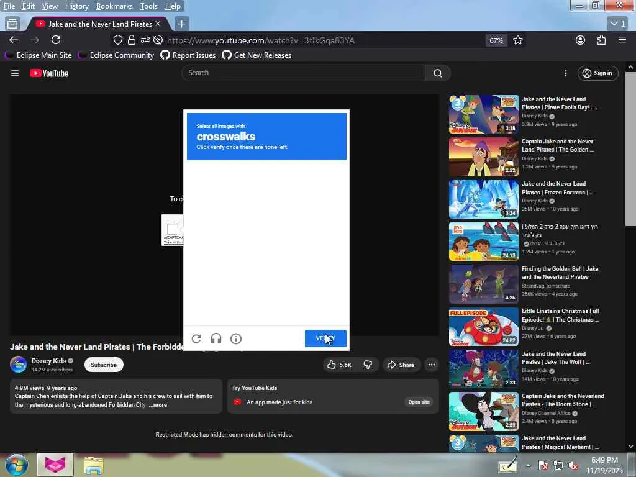
Task: Click the Subscribe button
Action: point(104,365)
